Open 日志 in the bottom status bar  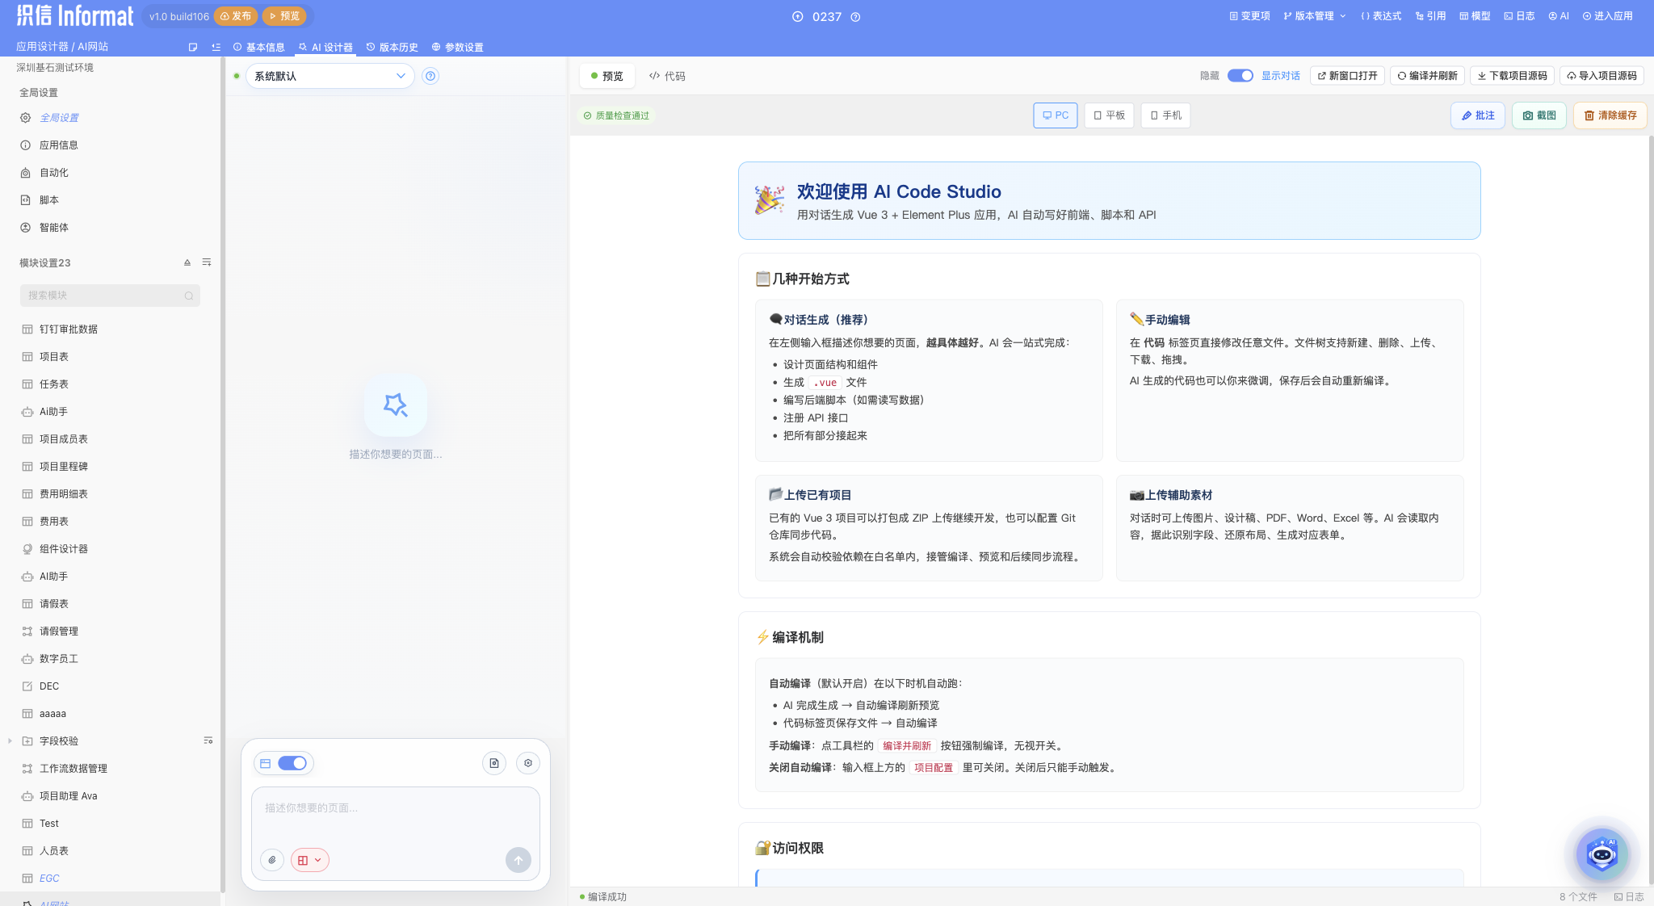(1629, 897)
